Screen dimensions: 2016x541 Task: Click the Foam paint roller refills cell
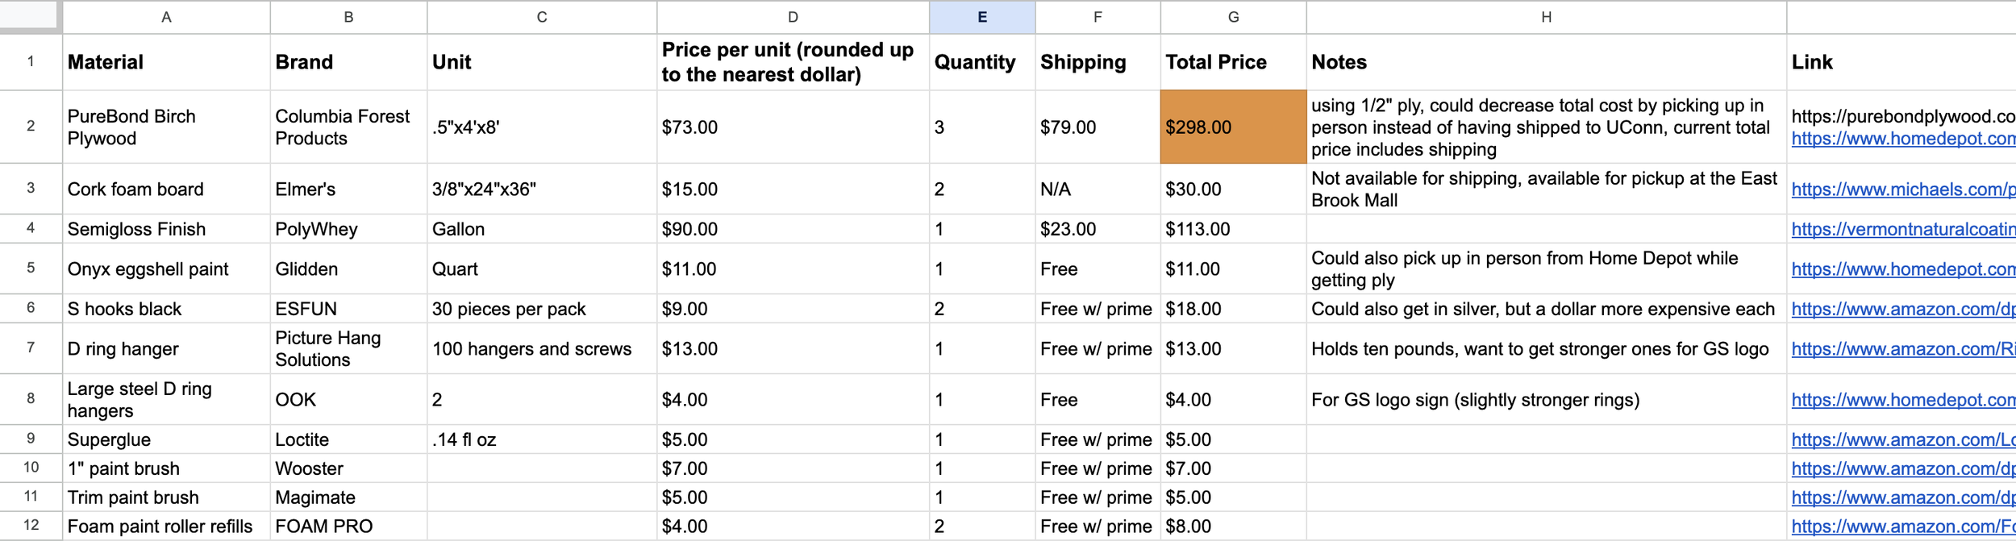click(x=166, y=526)
